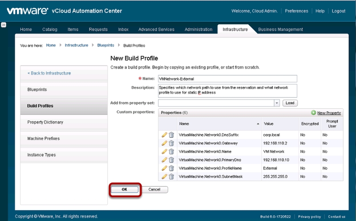Click the green plus New Property icon

point(313,113)
